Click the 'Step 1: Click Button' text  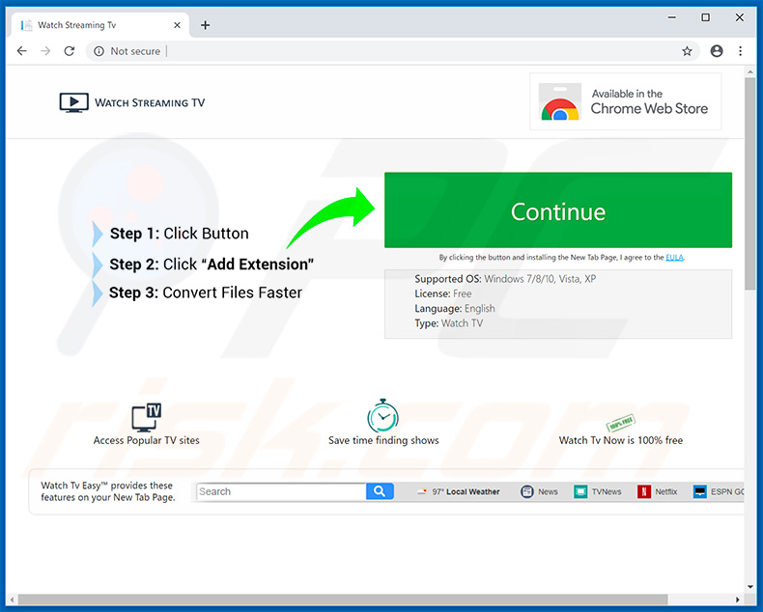click(x=179, y=234)
